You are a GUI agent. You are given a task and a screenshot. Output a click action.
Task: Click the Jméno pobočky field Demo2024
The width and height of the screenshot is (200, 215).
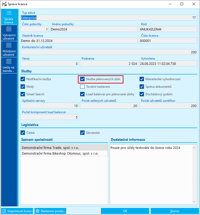94,29
